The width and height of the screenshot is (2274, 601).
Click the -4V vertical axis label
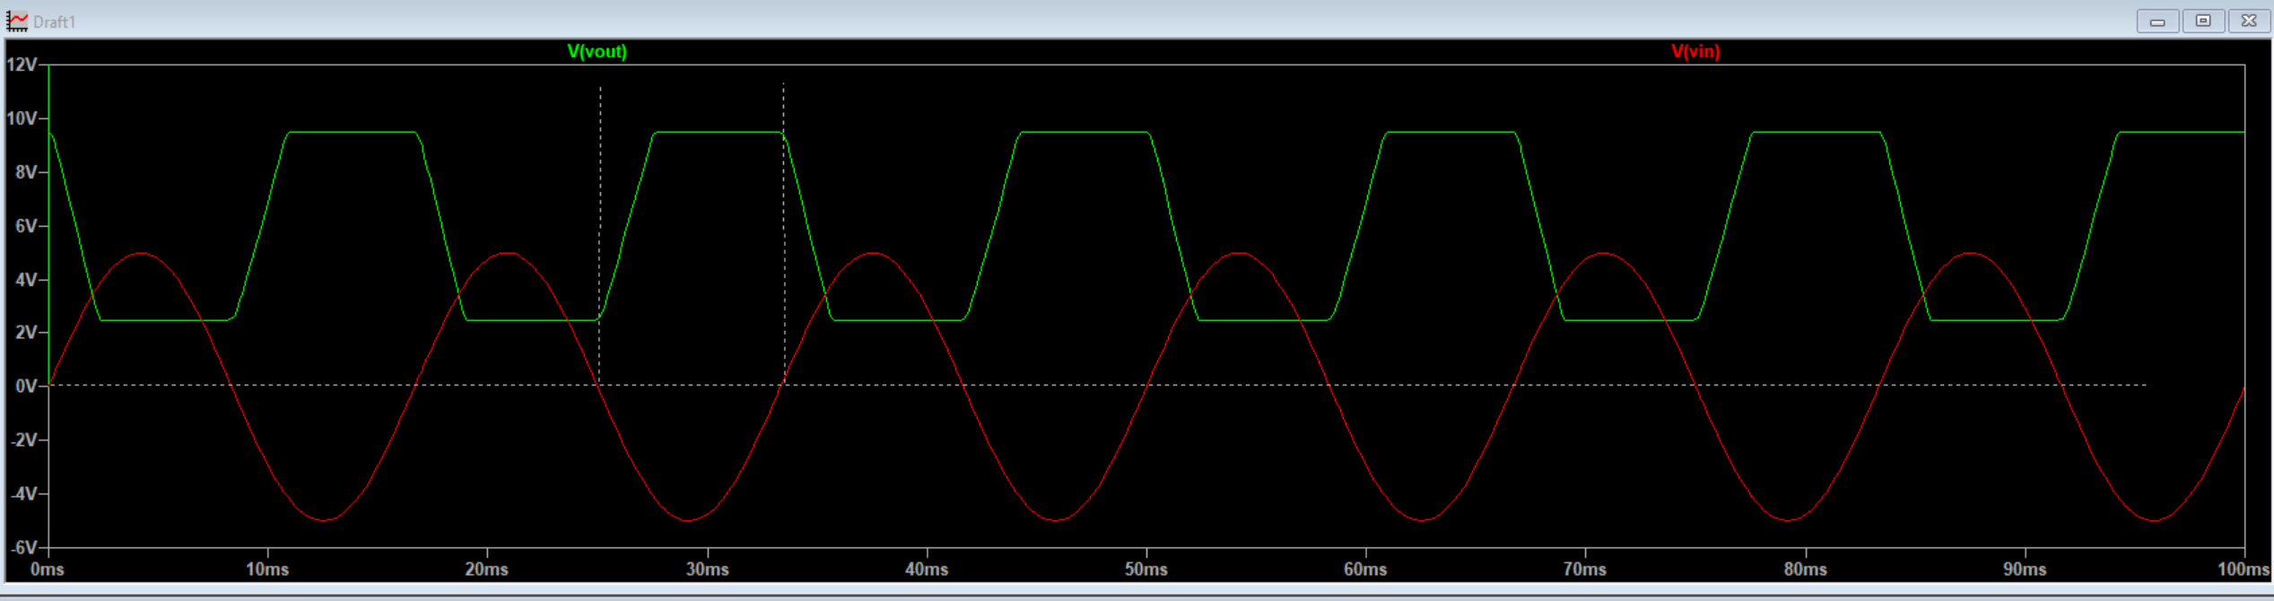(23, 494)
